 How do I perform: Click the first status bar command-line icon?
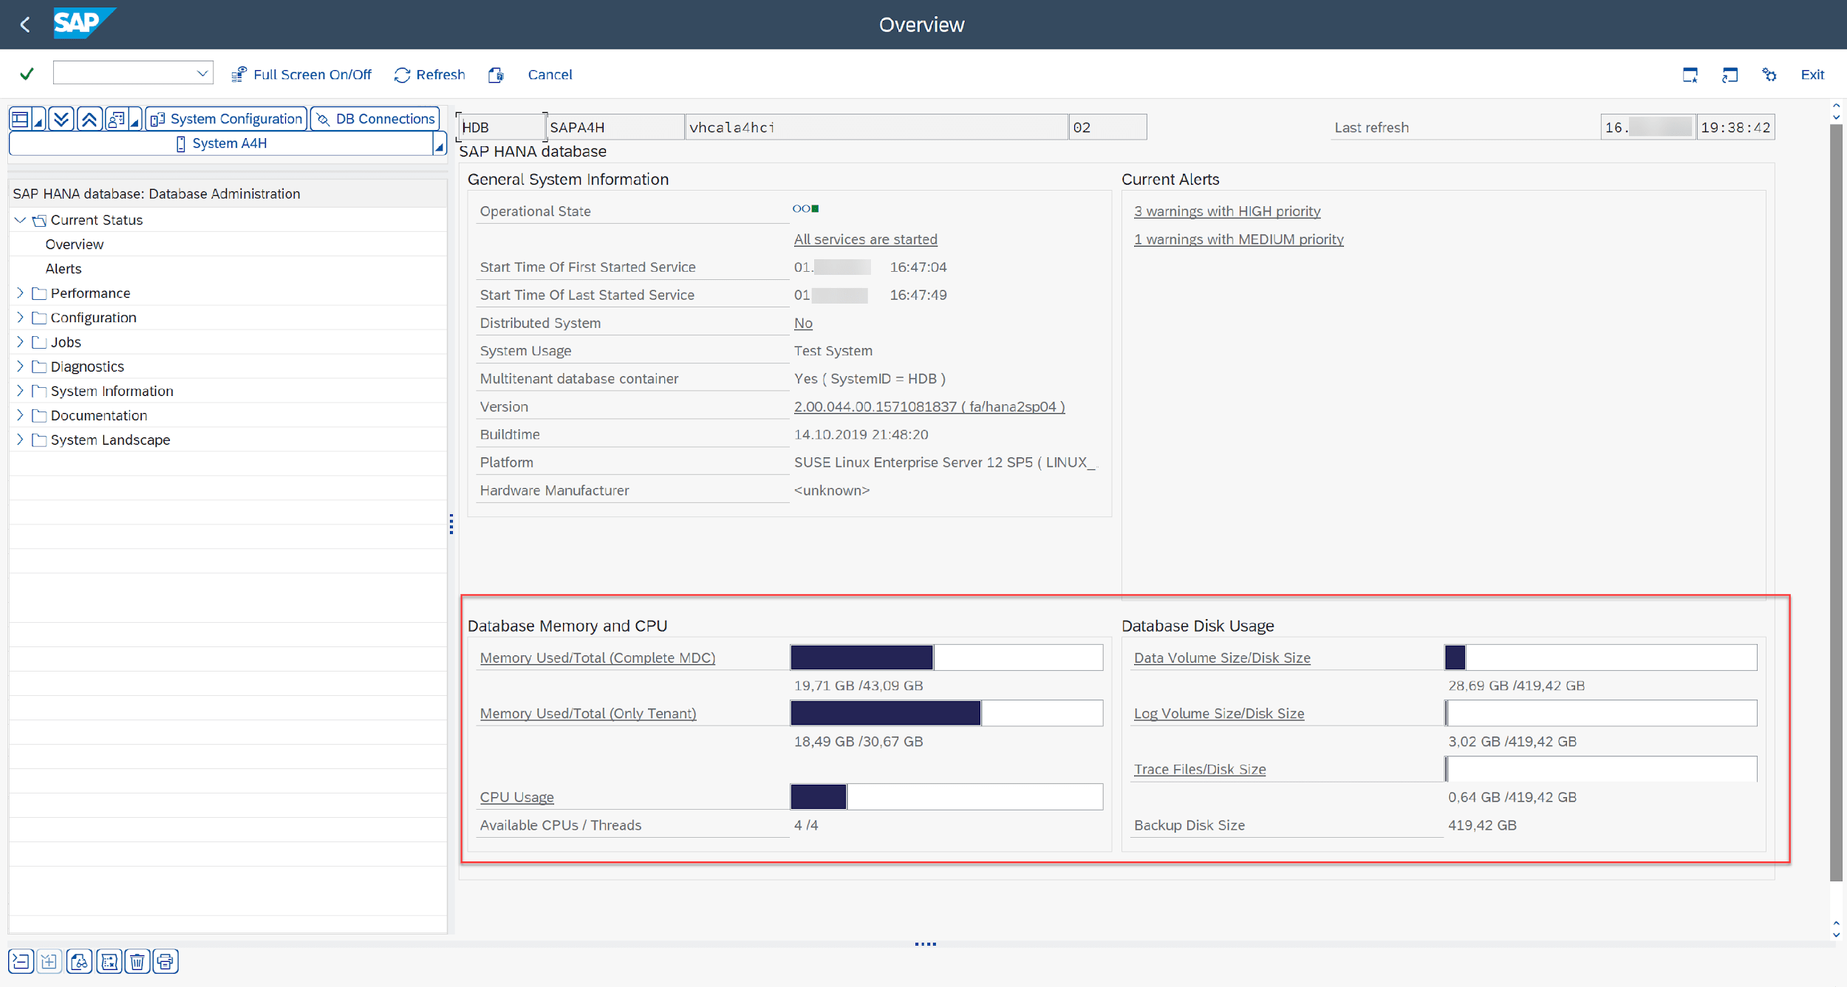click(21, 961)
